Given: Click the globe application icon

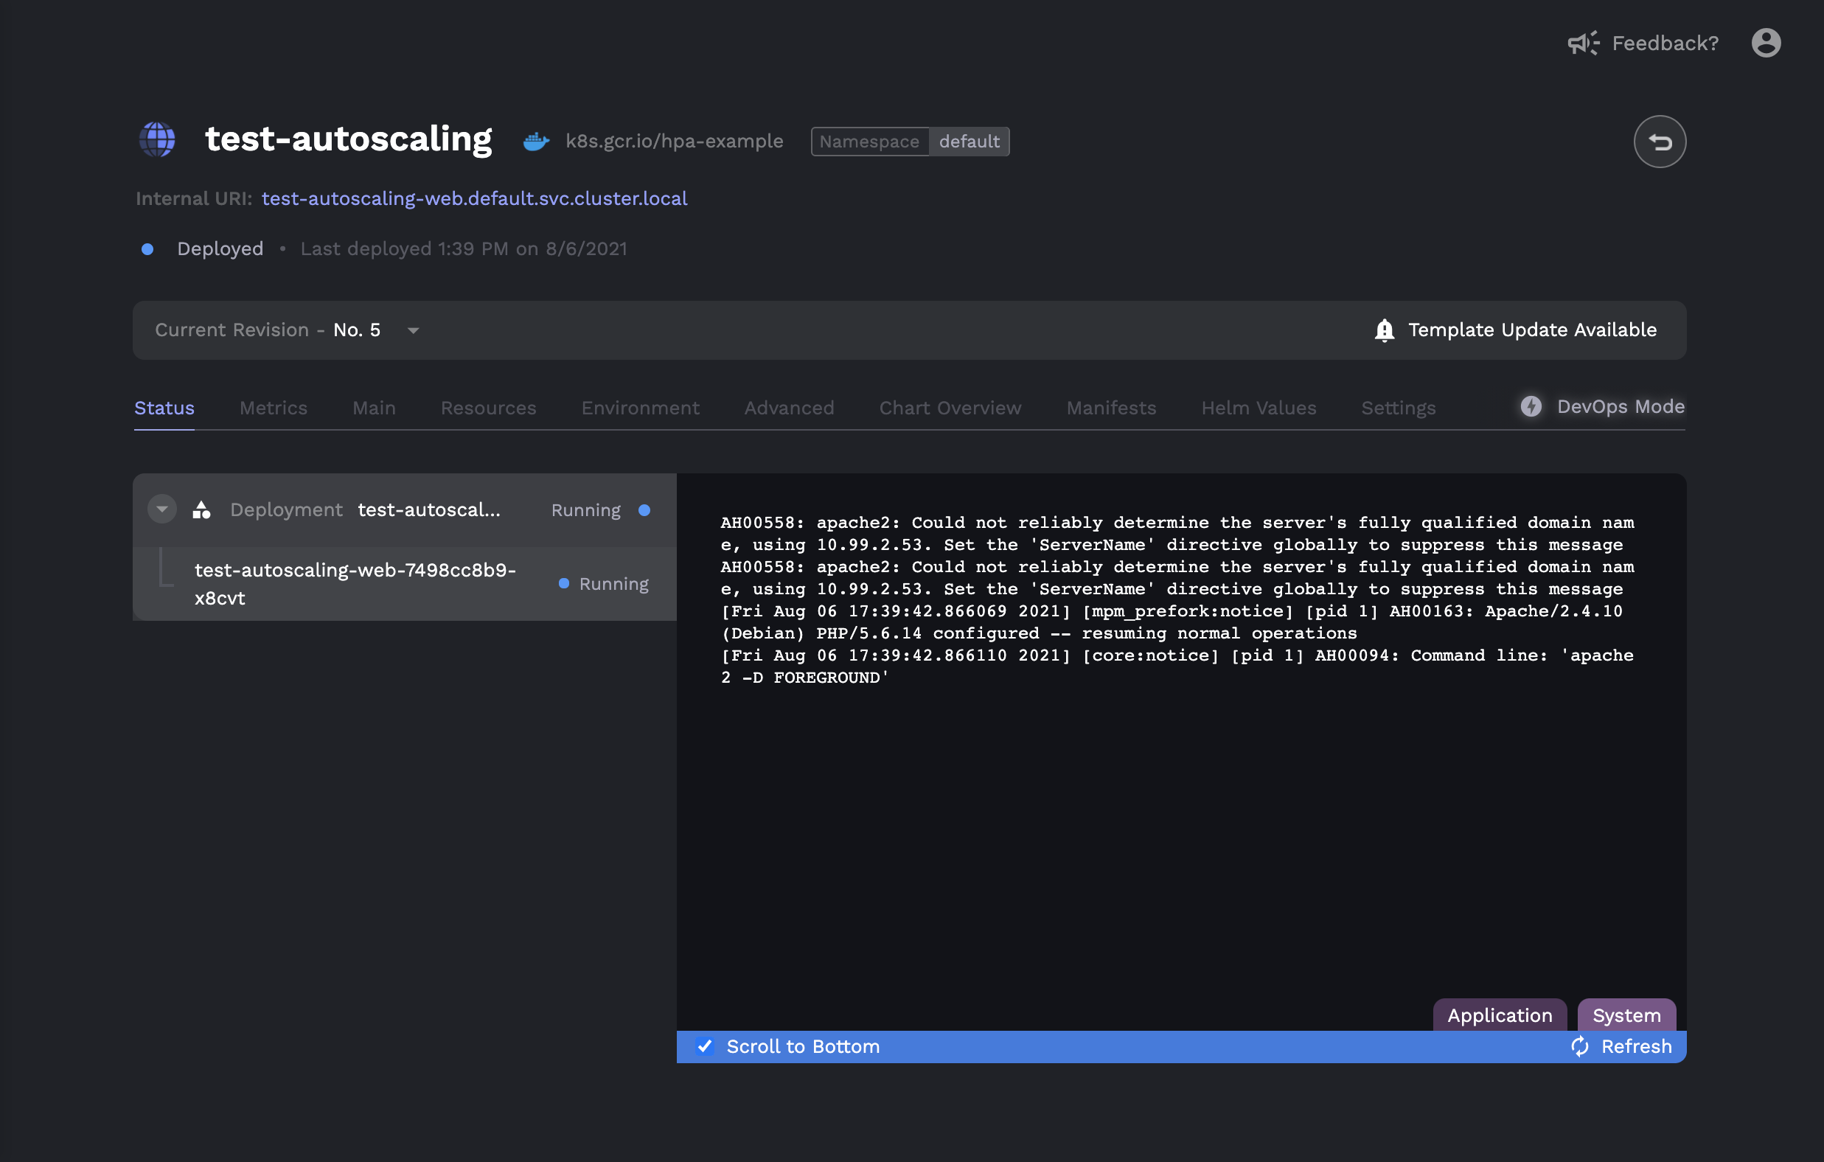Looking at the screenshot, I should [x=158, y=140].
